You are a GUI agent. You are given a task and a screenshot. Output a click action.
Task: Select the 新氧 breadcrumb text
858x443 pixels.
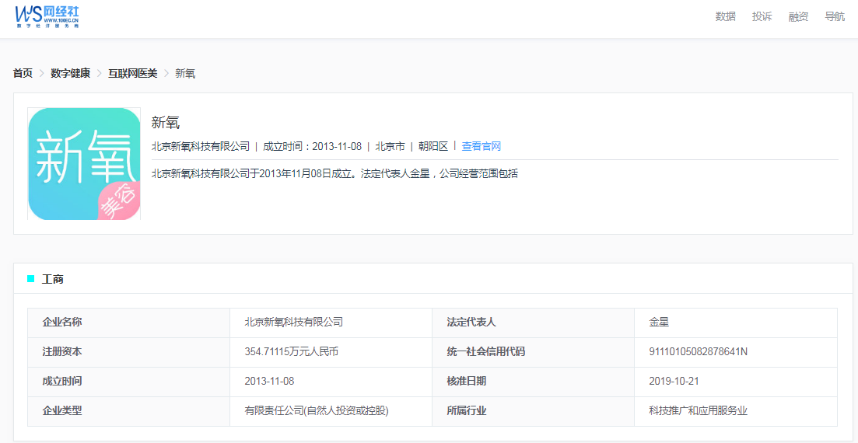(x=185, y=73)
